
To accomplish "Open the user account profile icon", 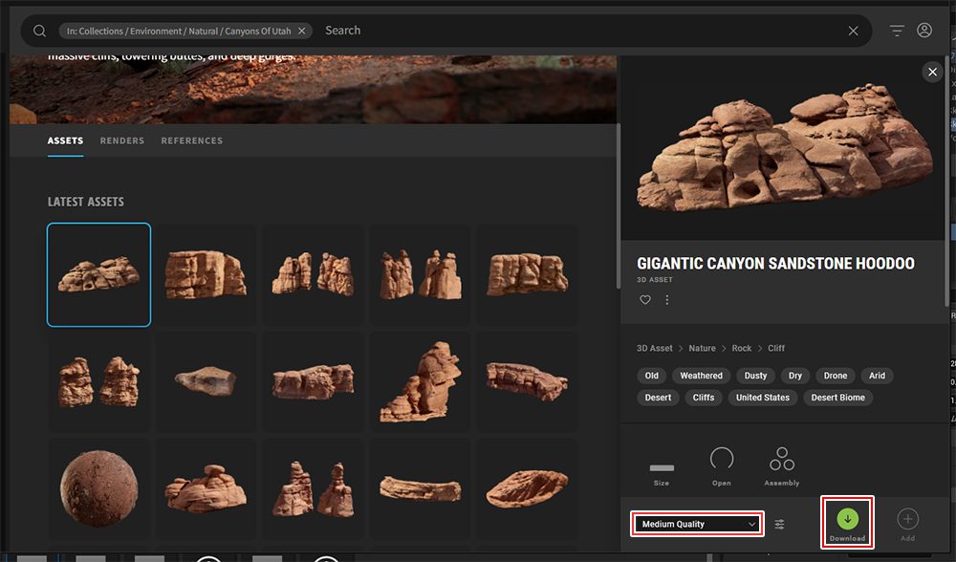I will pos(924,31).
